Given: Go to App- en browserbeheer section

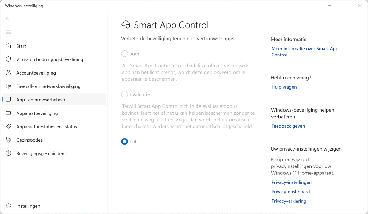Looking at the screenshot, I should [x=41, y=100].
